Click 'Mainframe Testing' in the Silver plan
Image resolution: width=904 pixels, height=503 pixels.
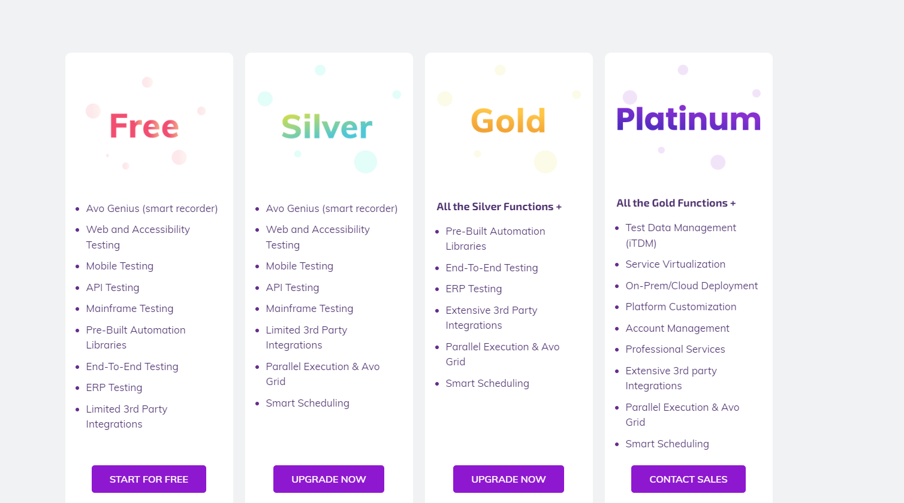[309, 308]
